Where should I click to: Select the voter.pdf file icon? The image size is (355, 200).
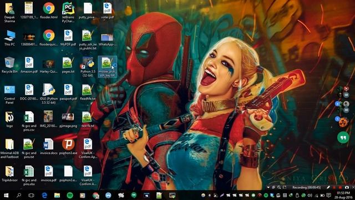click(107, 9)
